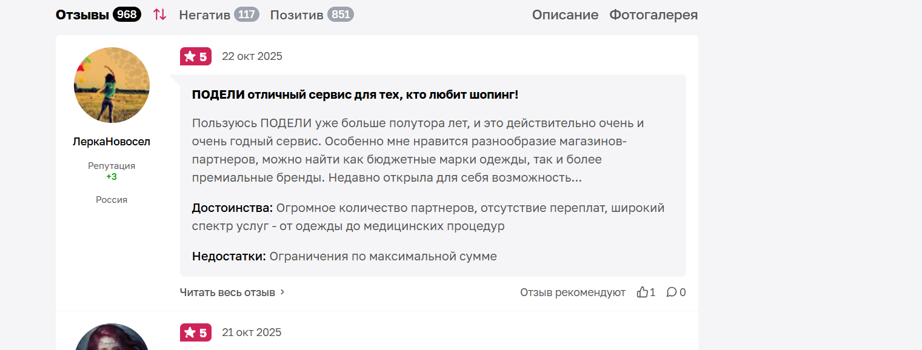The height and width of the screenshot is (350, 922).
Task: Click the 5-star badge dated 21 окт
Action: coord(195,332)
